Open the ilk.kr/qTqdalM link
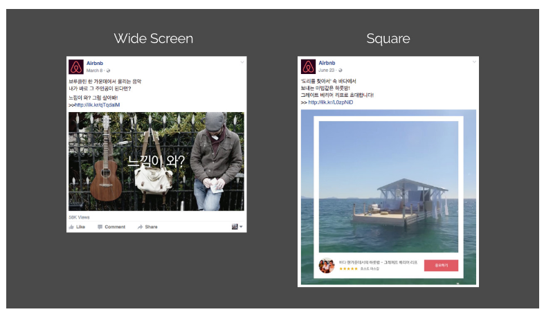Viewport: 544px width, 314px height. tap(97, 104)
